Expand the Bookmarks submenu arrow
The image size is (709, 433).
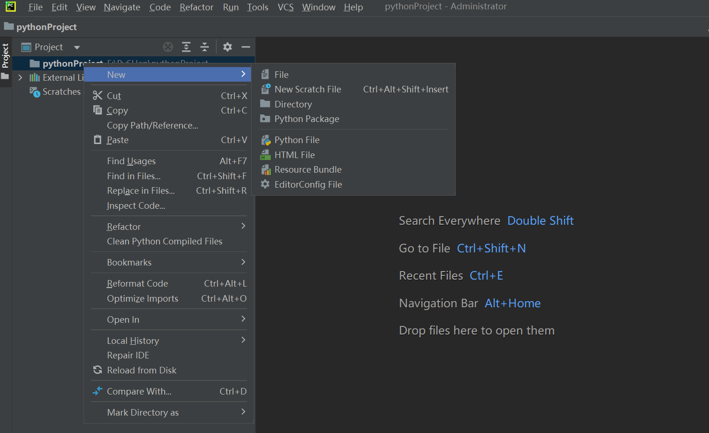[243, 262]
